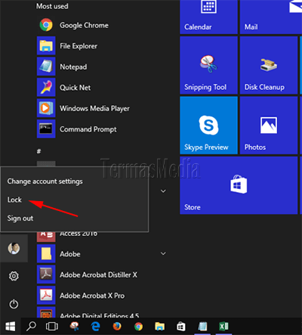Screen dimensions: 302x335
Task: Open File Explorer taskbar icon
Action: (x=160, y=327)
